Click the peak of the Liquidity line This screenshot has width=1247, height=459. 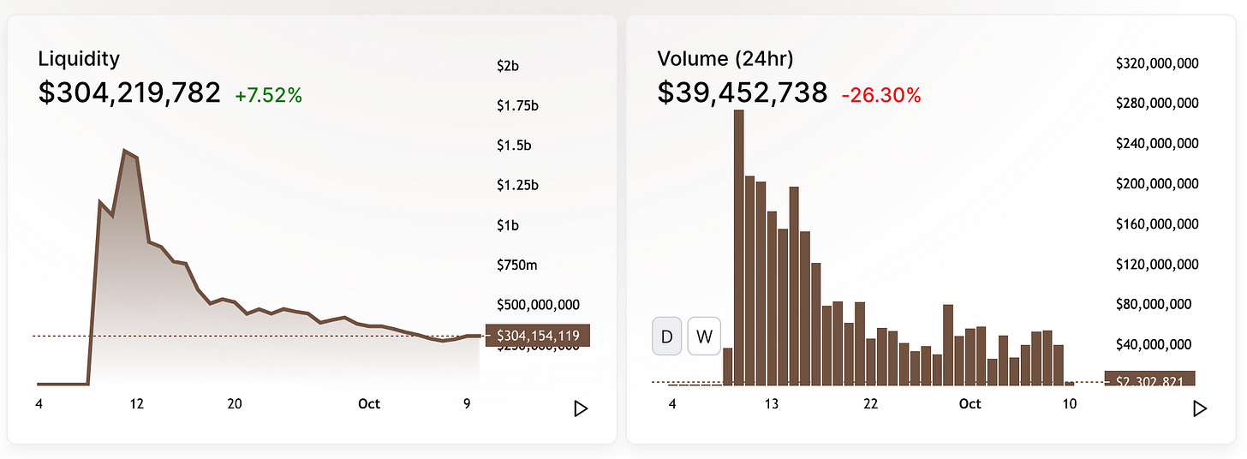pyautogui.click(x=125, y=152)
